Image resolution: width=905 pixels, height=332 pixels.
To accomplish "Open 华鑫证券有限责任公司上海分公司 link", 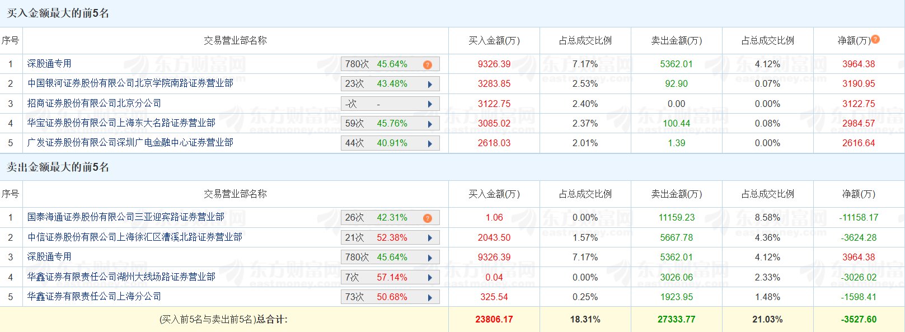I will [94, 296].
